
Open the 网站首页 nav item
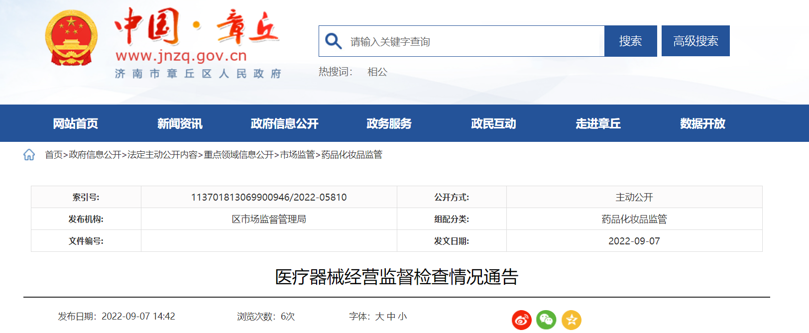76,123
